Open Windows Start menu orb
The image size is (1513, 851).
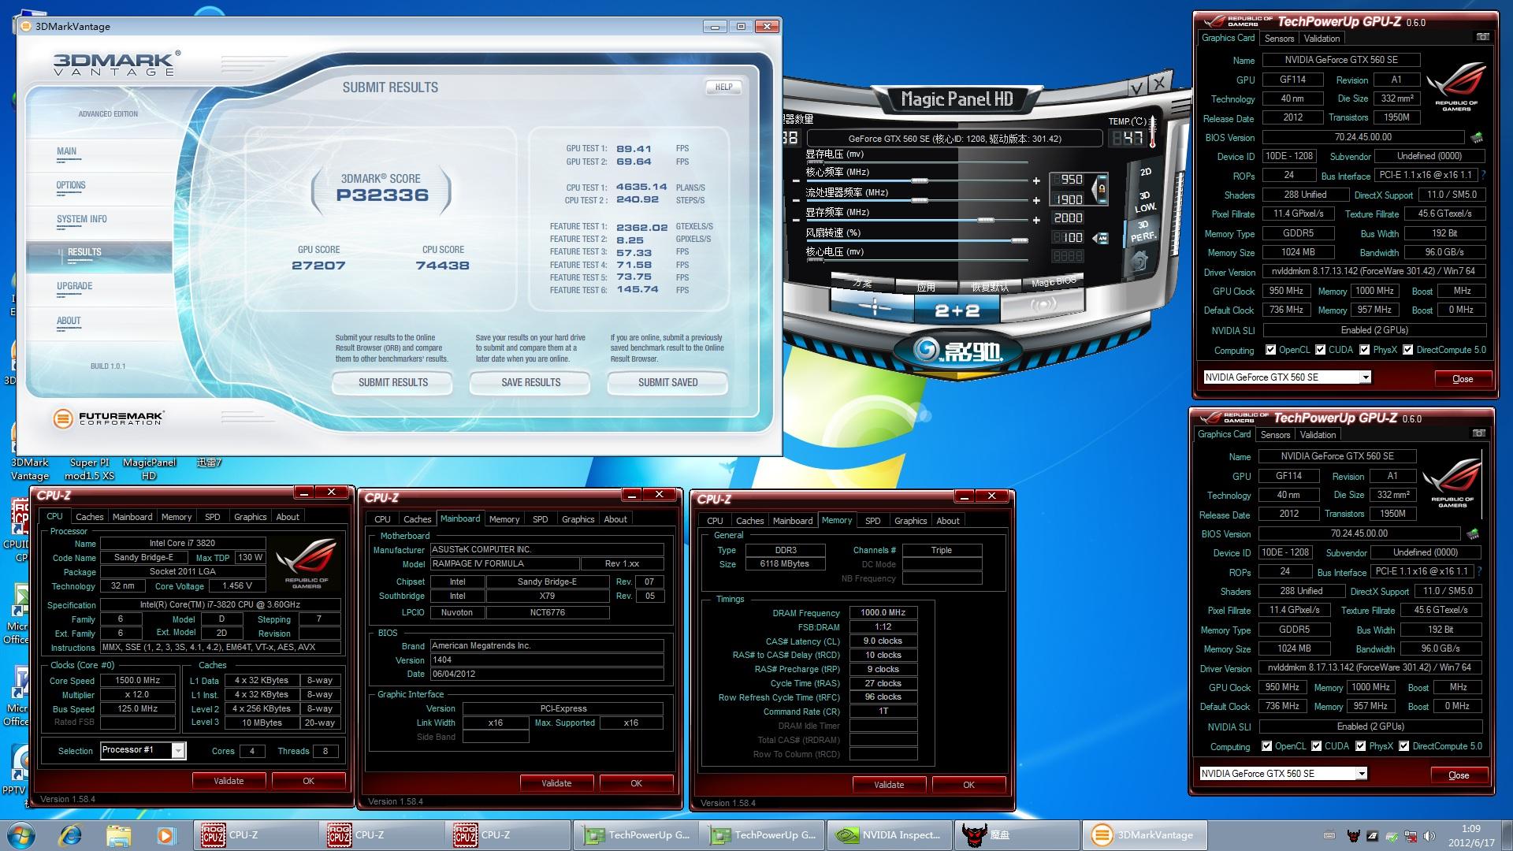20,834
